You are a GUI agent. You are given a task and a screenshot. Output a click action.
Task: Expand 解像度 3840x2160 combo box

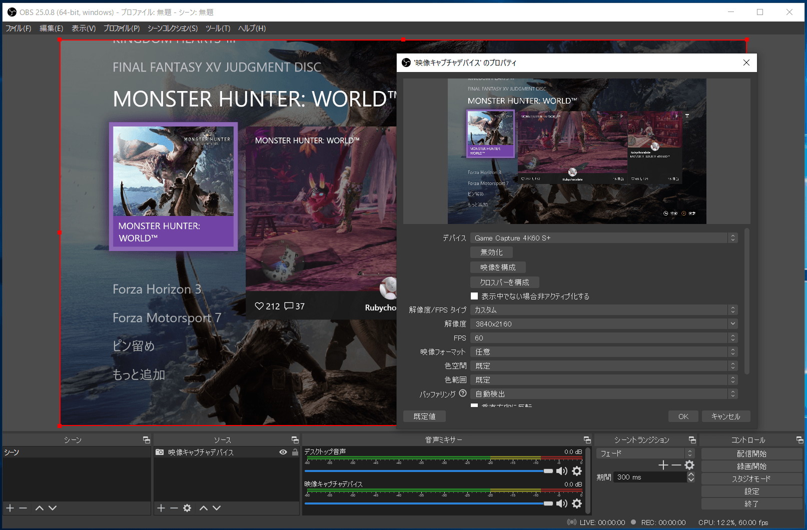[604, 324]
